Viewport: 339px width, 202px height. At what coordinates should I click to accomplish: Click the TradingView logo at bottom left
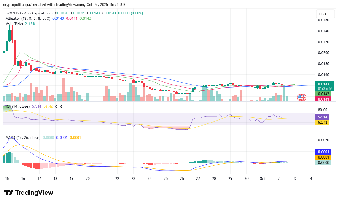[29, 193]
